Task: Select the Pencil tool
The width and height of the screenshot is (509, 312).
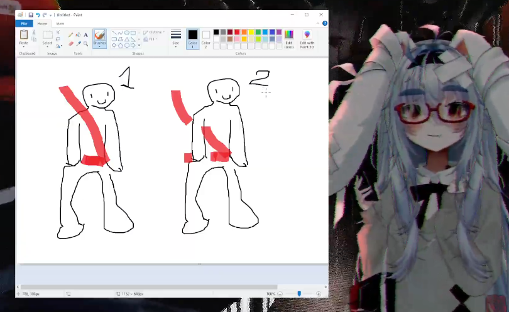Action: (x=70, y=35)
